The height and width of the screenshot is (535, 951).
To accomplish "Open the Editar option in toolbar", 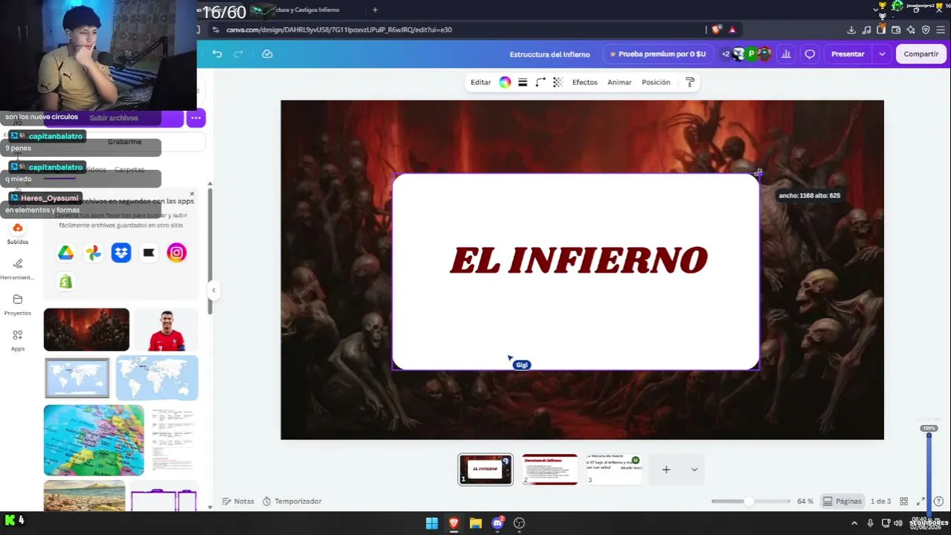I will pyautogui.click(x=481, y=82).
